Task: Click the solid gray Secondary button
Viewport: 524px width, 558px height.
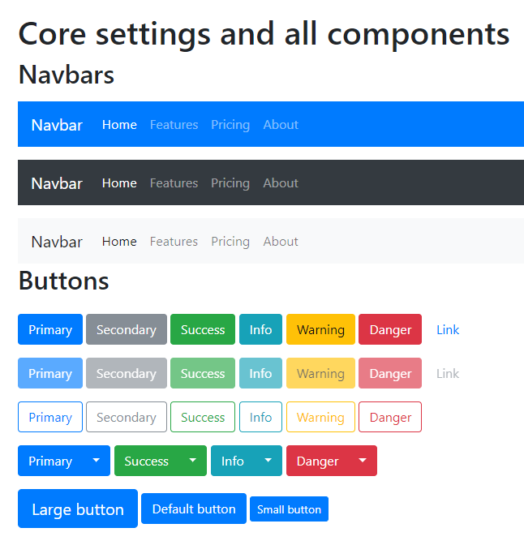Action: coord(127,329)
